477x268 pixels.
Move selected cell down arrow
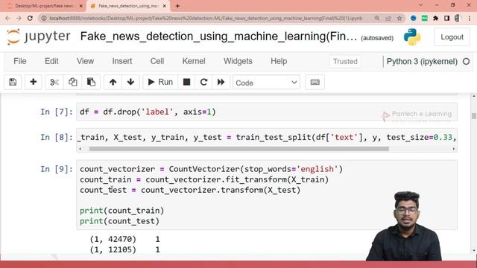pyautogui.click(x=131, y=82)
